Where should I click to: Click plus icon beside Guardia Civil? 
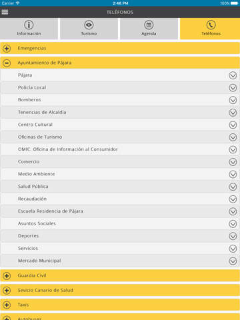tap(7, 276)
